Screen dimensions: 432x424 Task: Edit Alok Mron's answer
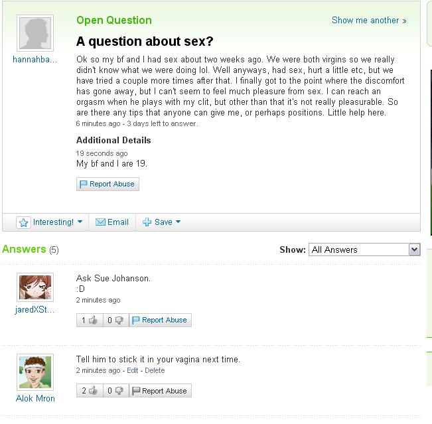pyautogui.click(x=133, y=370)
